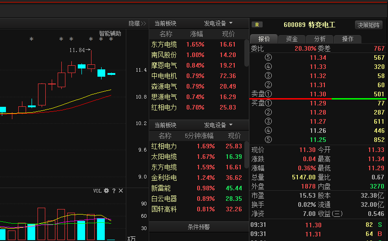Screen dimensions: 388x241
Task: Select 思源电气 stock row
Action: (196, 97)
